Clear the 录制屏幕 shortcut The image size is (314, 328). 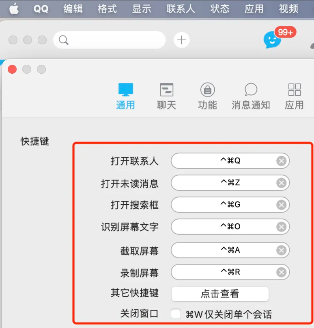point(282,272)
